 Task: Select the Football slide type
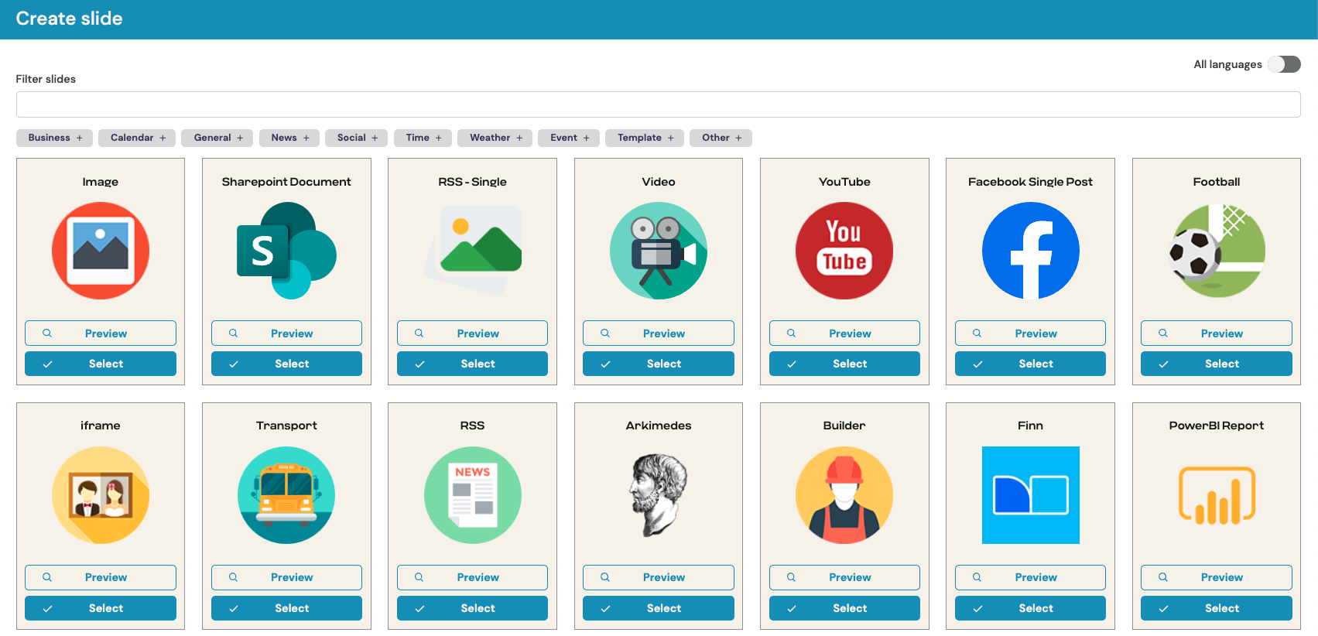coord(1217,364)
